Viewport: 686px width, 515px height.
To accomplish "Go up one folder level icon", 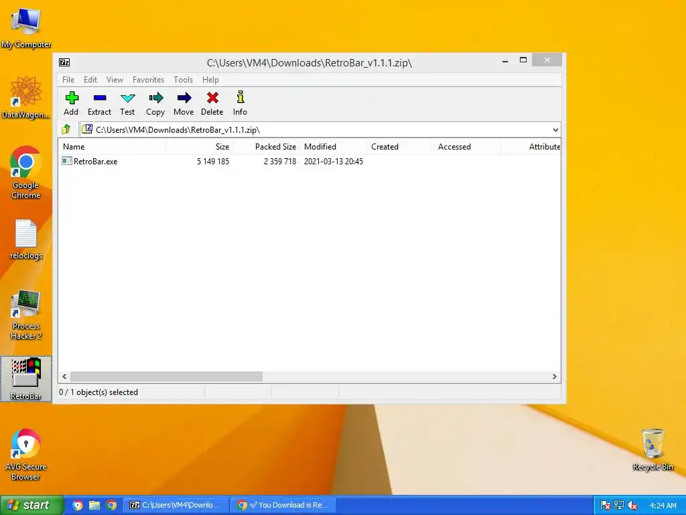I will click(66, 129).
